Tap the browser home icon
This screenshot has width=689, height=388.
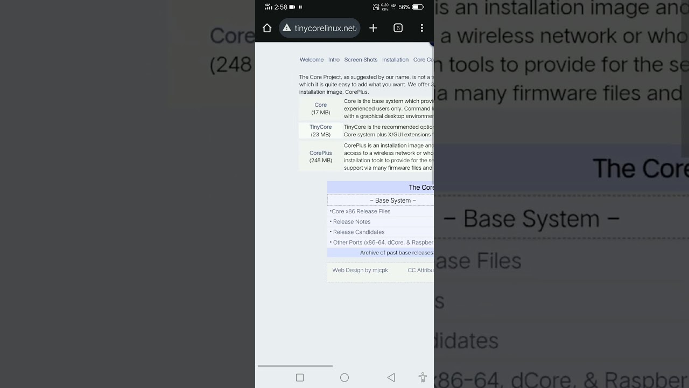267,28
